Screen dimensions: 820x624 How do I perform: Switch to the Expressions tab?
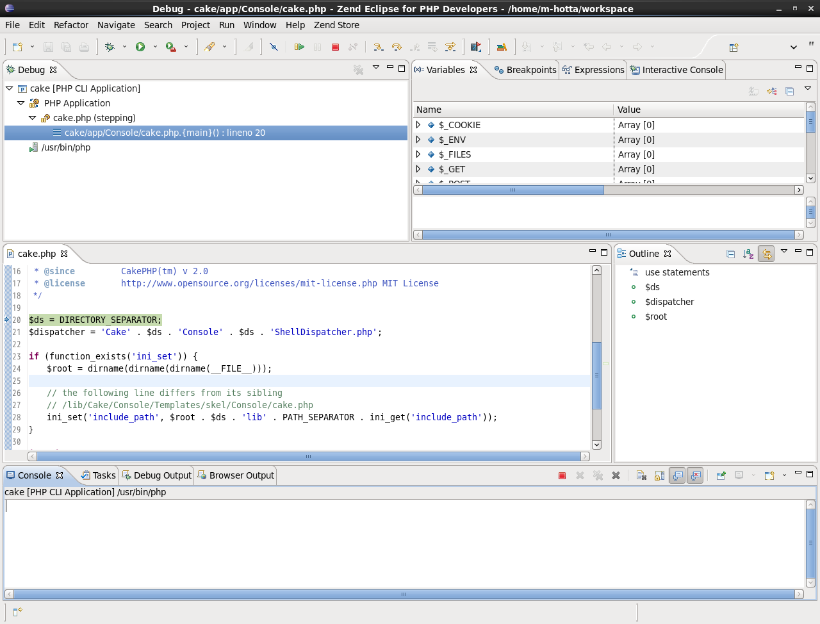click(x=593, y=70)
